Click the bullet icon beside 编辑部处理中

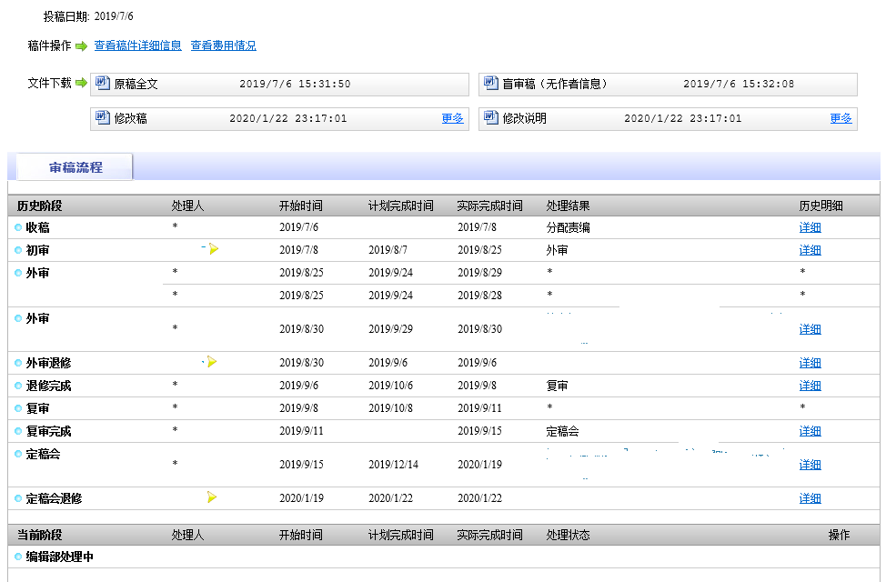[x=18, y=557]
